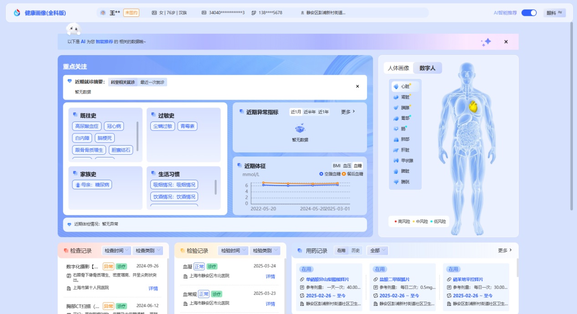Click the 过敏史 section icon
This screenshot has height=314, width=577.
[153, 115]
